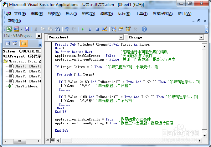Restore the inner code window

199,21
